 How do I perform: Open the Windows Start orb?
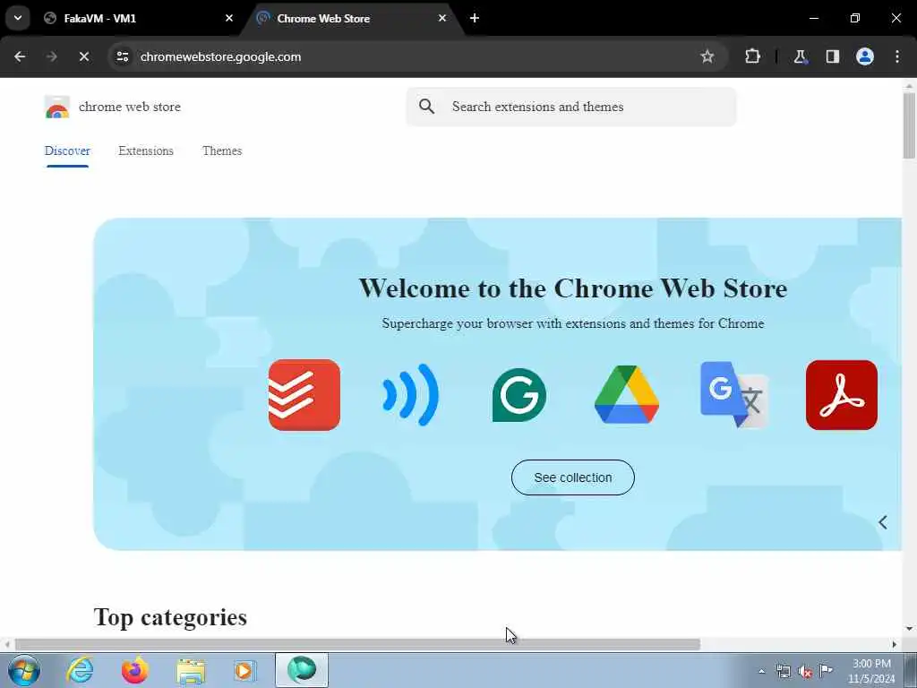click(24, 670)
